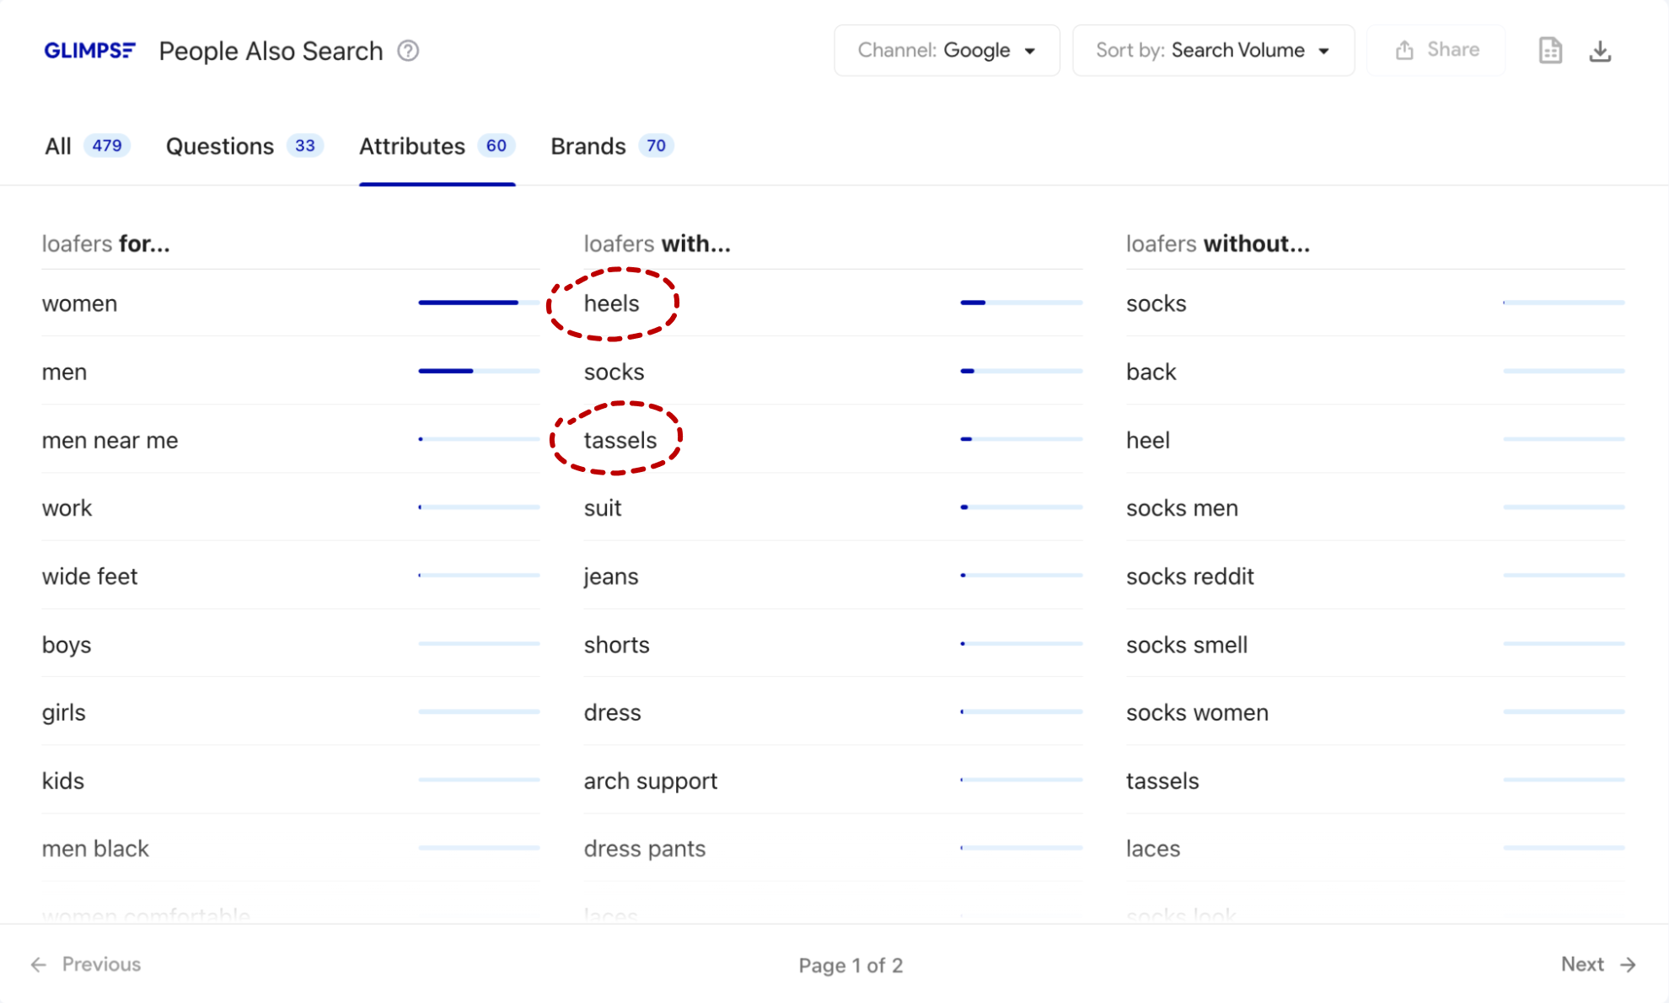Click 'heels' under loafers with
Screen dimensions: 1669x1003
click(x=612, y=303)
